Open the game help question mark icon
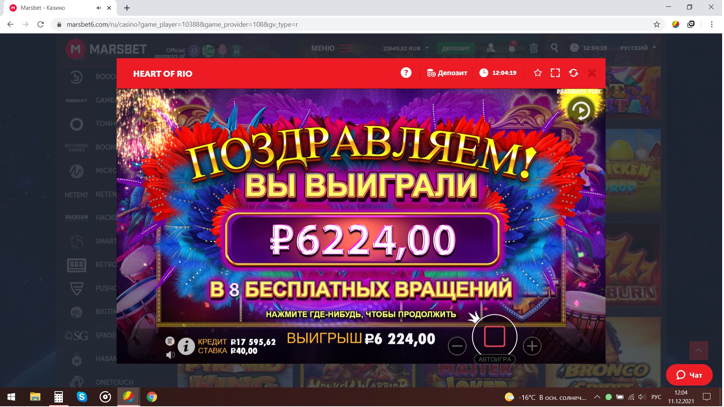 (407, 73)
